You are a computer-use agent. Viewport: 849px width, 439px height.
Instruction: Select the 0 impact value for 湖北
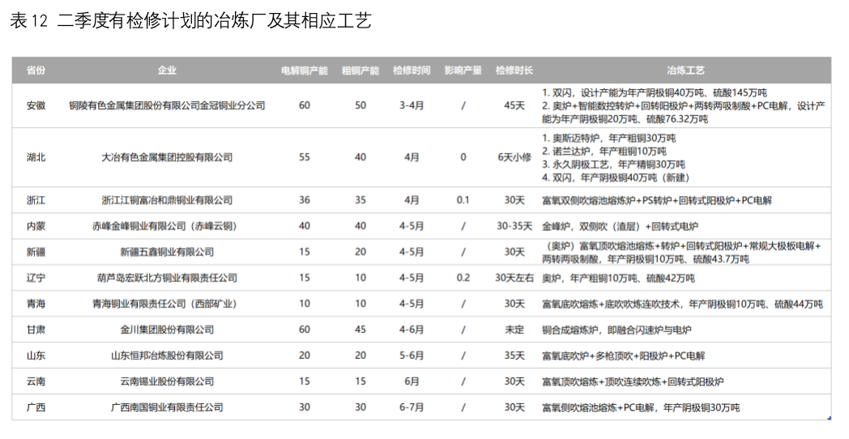coord(463,157)
